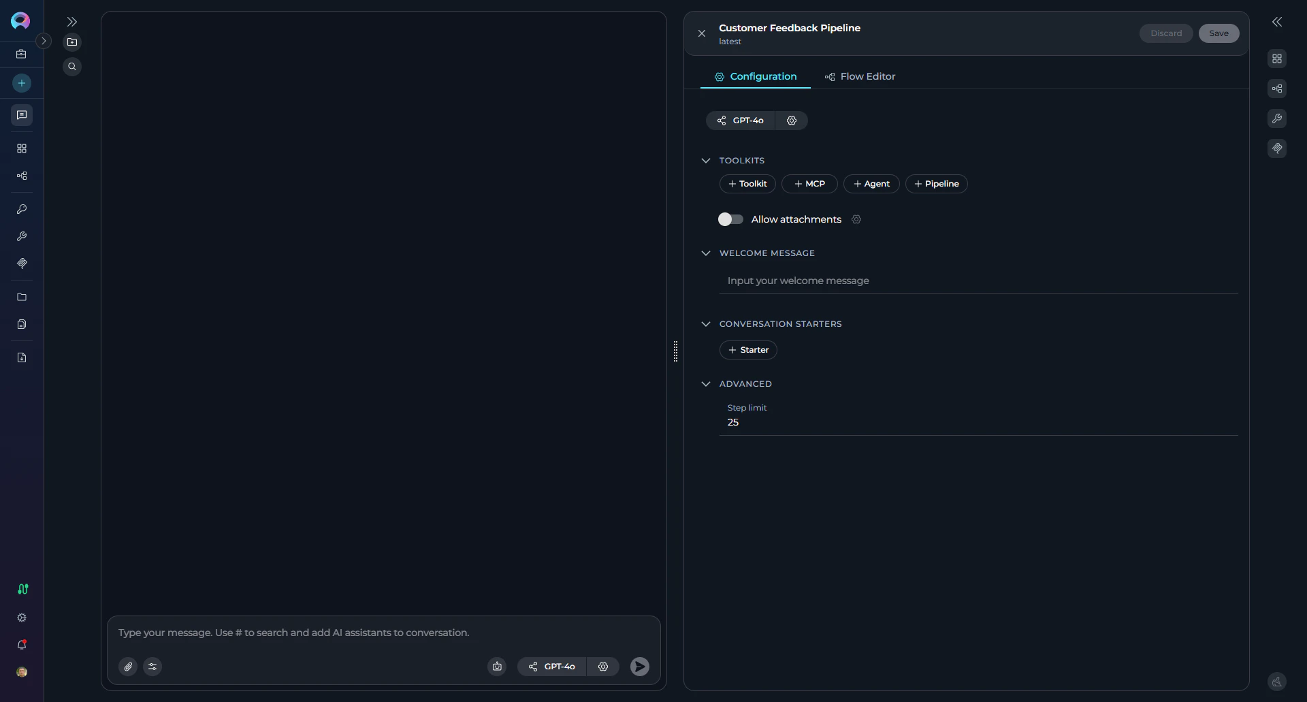Collapse the ADVANCED section
This screenshot has height=702, width=1307.
[x=706, y=383]
